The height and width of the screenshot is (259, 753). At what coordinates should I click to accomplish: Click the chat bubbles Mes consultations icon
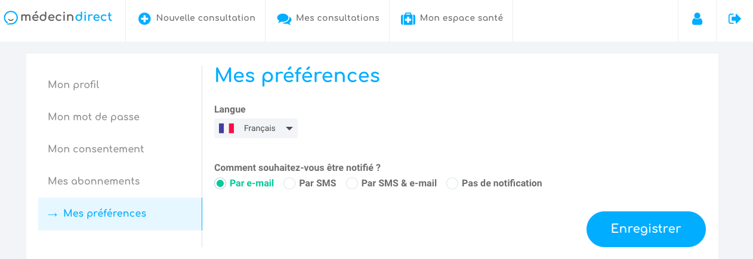(x=284, y=18)
